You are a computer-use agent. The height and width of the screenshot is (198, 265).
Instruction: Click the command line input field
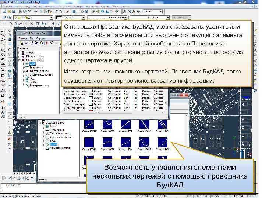(x=44, y=188)
